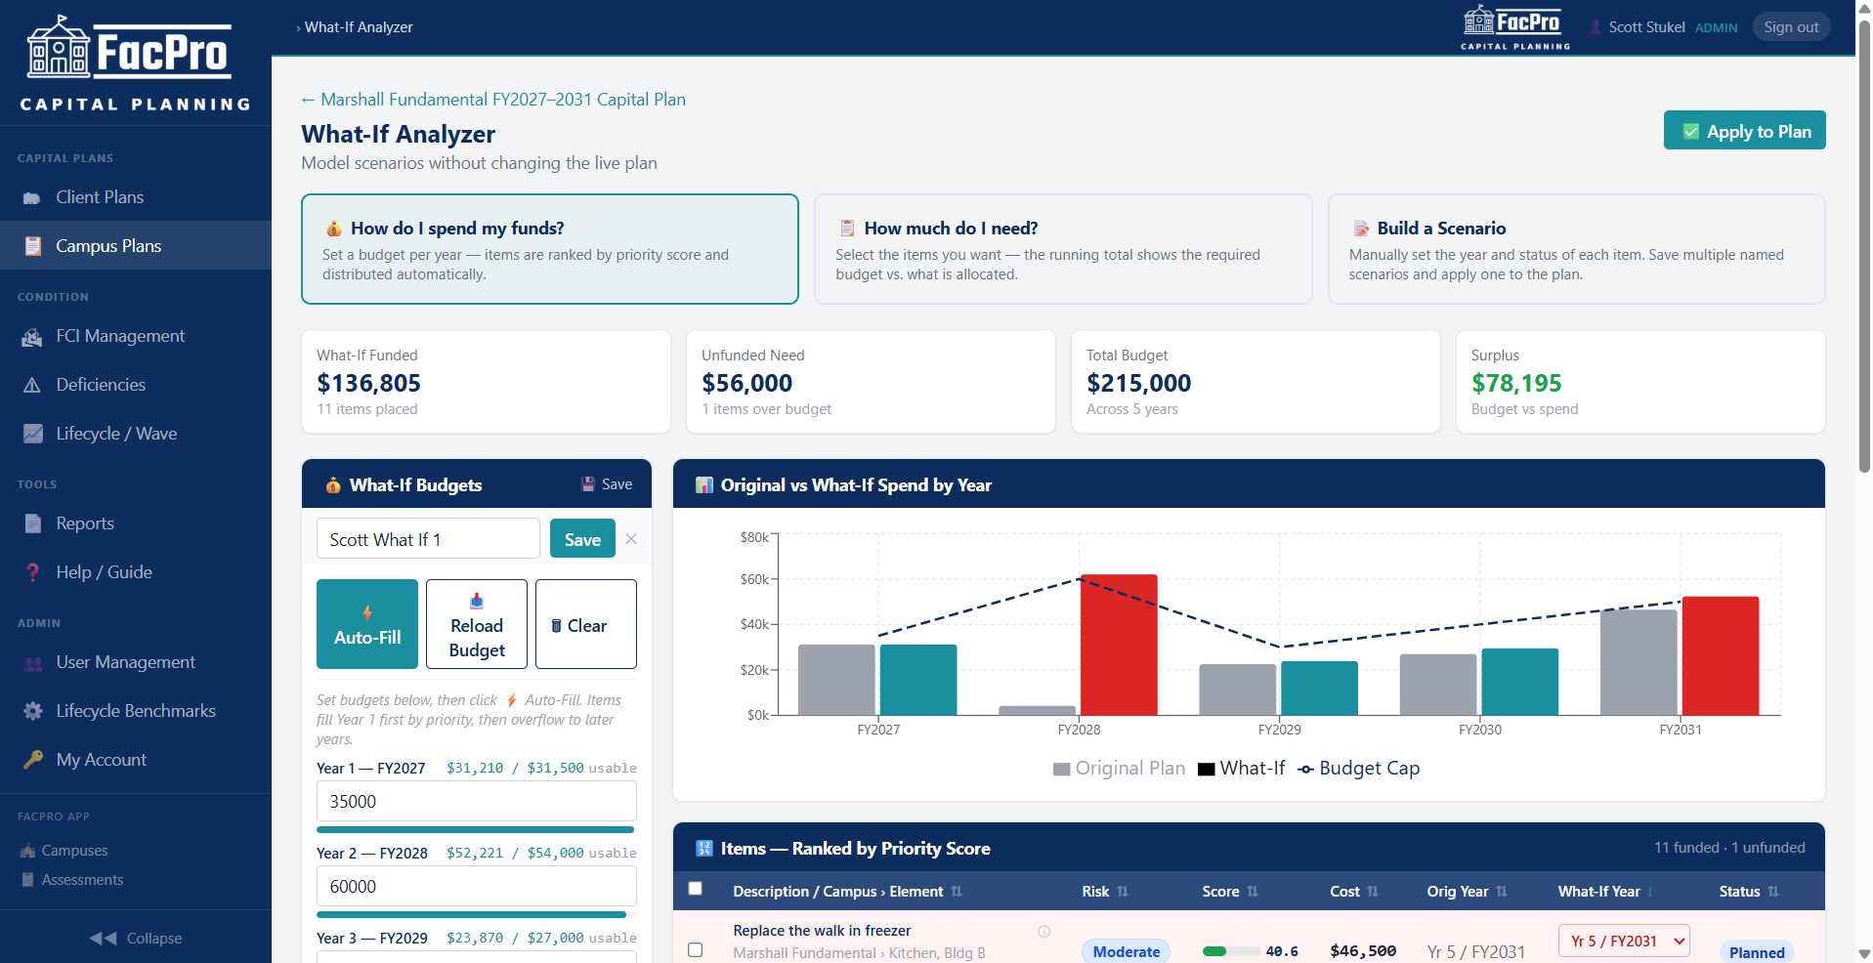Click the Year 2 FY2028 budget field
1873x963 pixels.
coord(477,886)
